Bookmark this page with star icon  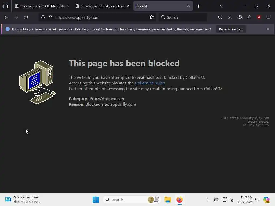pyautogui.click(x=152, y=17)
